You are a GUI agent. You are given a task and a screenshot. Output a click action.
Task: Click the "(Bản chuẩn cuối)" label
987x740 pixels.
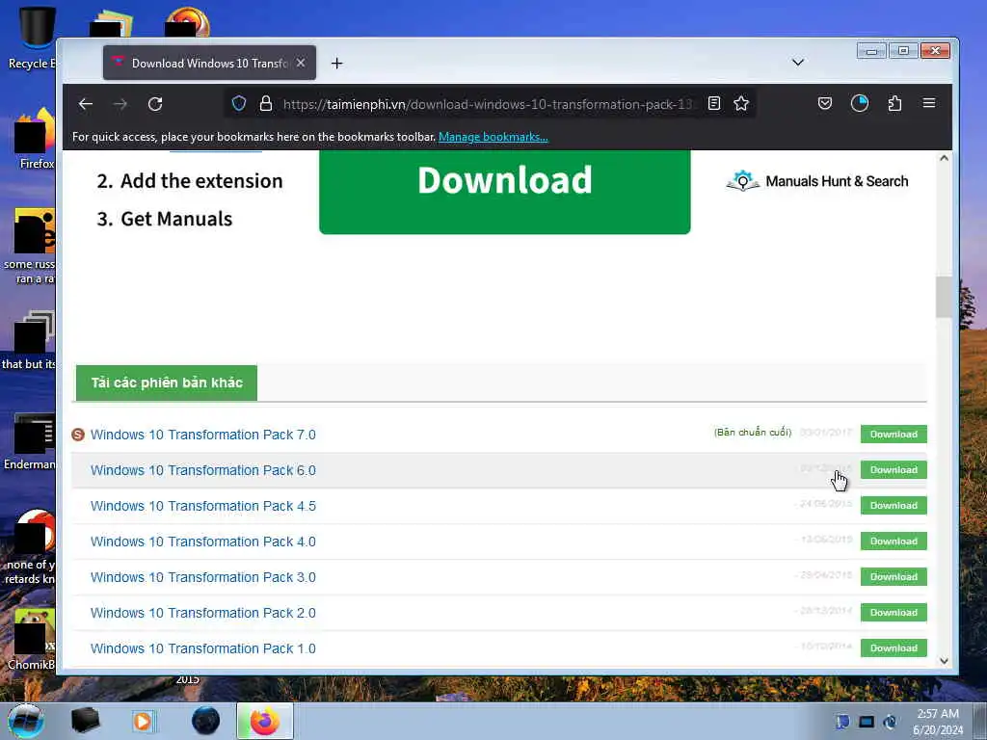click(x=752, y=433)
